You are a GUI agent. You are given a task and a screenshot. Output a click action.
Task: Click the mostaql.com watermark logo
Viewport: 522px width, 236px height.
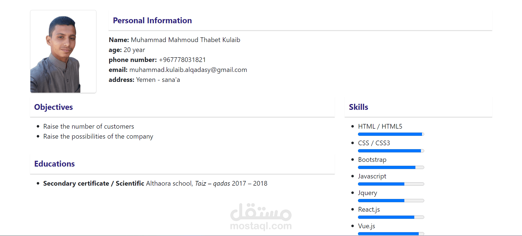pyautogui.click(x=261, y=217)
